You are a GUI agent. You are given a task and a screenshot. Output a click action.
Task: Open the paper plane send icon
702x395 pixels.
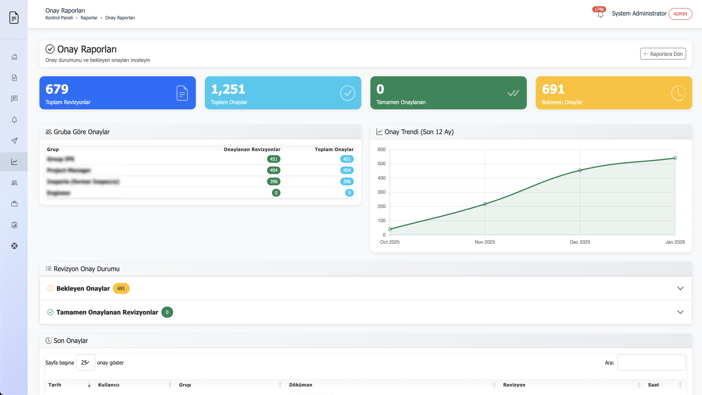pos(14,141)
